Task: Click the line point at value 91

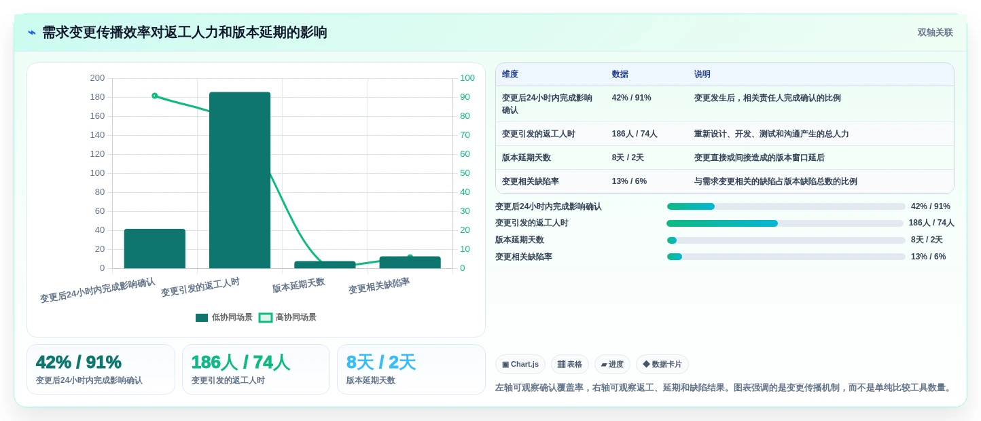Action: 155,96
